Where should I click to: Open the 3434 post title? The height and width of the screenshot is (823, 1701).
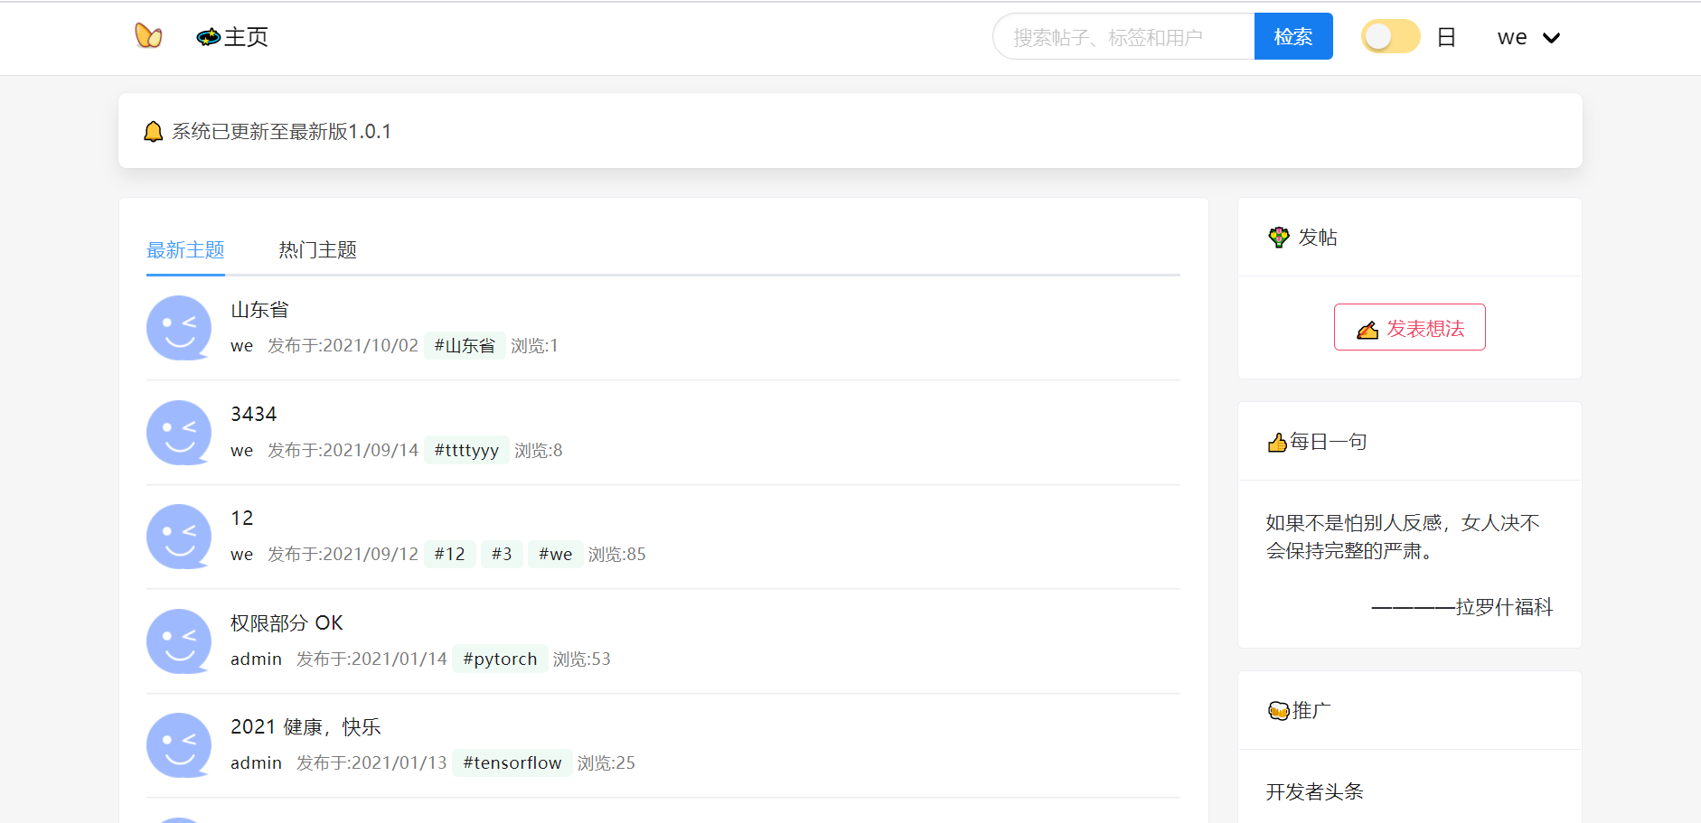pyautogui.click(x=253, y=414)
